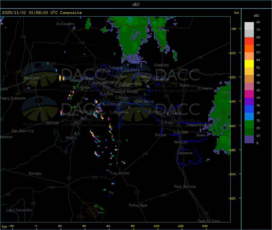Viewport: 272px width, 230px height.
Task: Click the 2025/11/01 01:58:00 UTC Composite timestamp
Action: [42, 13]
